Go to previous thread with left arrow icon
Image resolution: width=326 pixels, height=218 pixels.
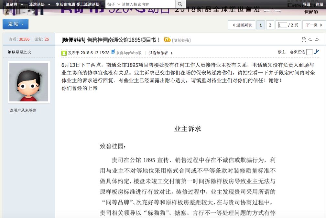point(310,39)
